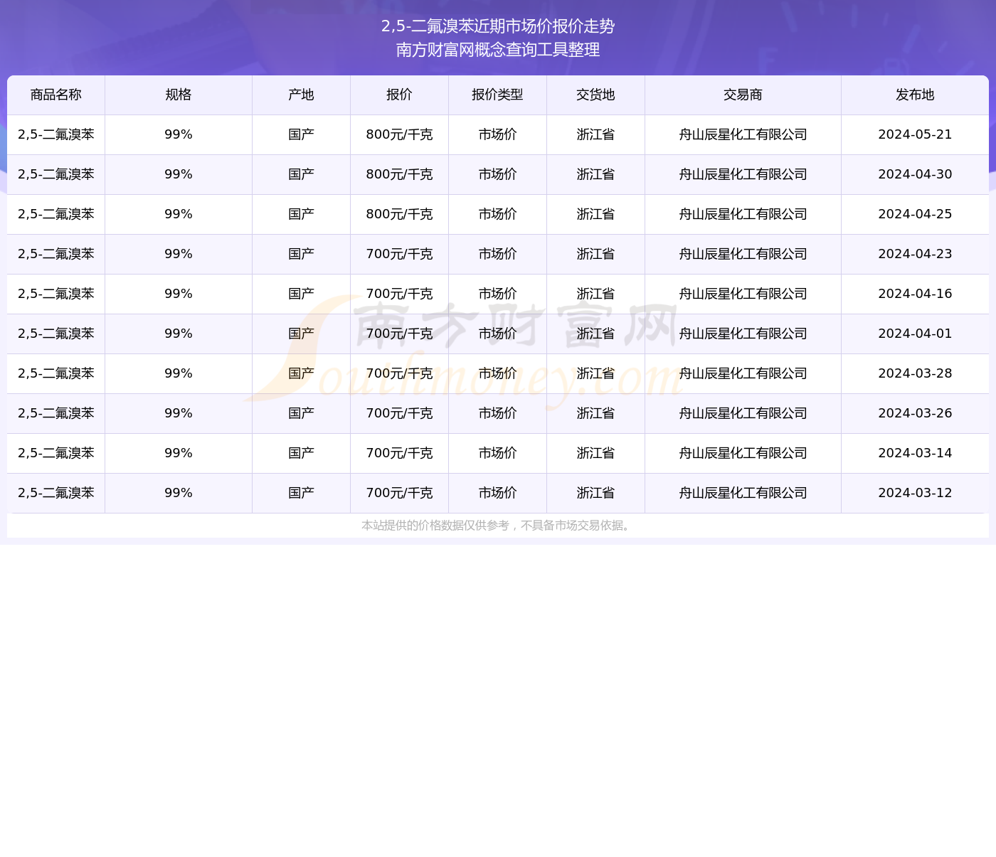
Task: Select the date cell 2024-04-30
Action: pyautogui.click(x=915, y=175)
